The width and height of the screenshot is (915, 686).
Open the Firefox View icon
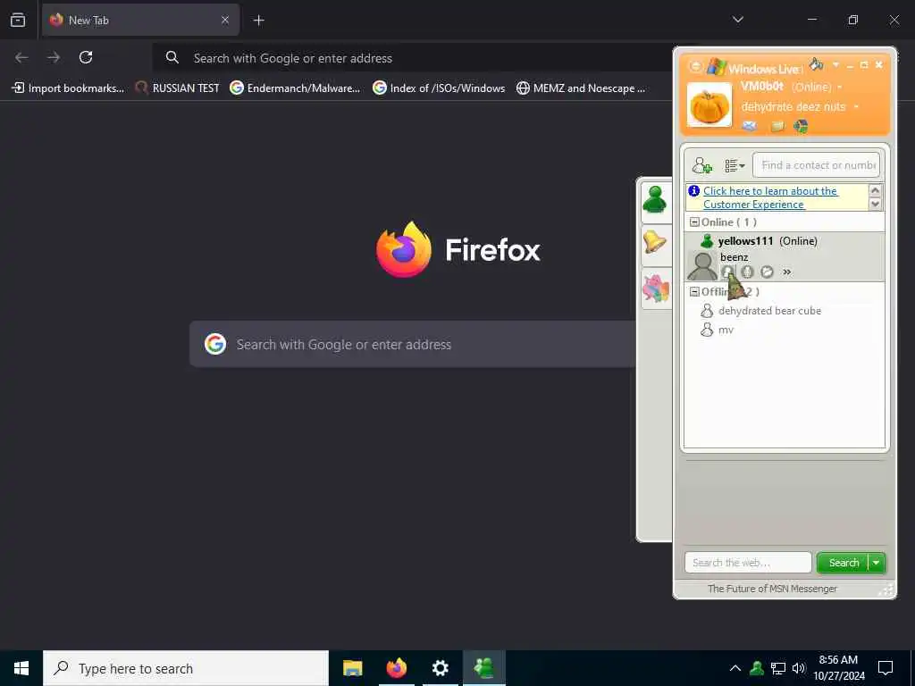18,20
